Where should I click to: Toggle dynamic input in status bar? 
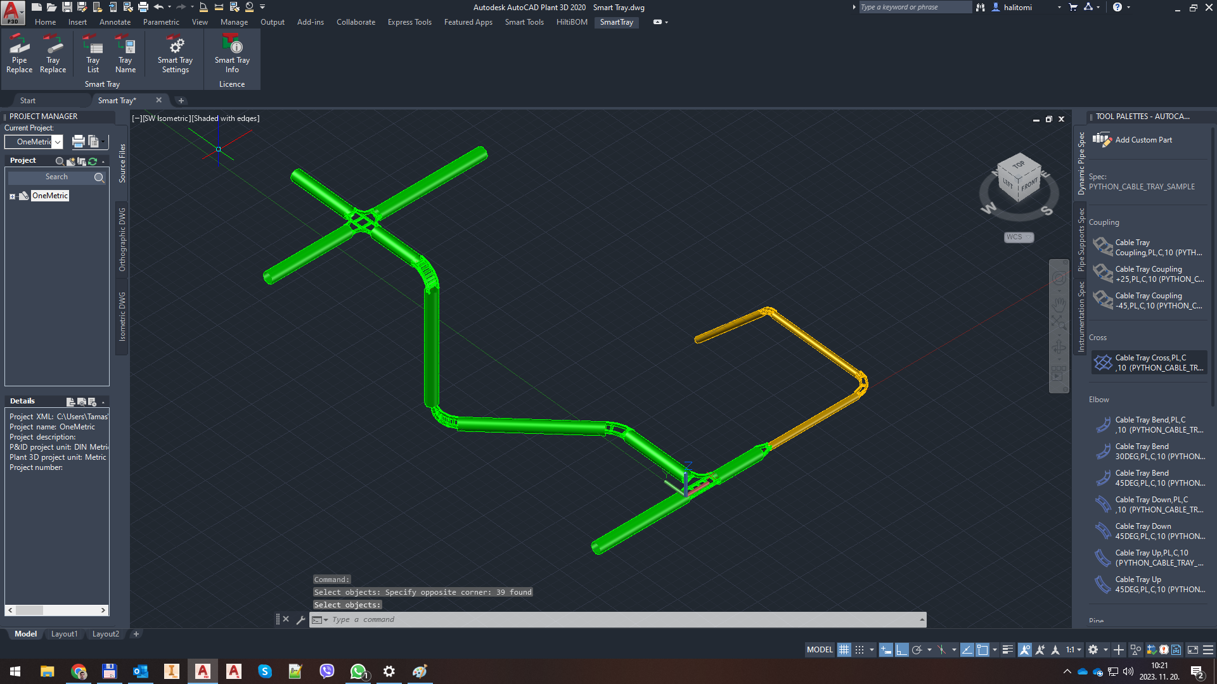tap(885, 650)
